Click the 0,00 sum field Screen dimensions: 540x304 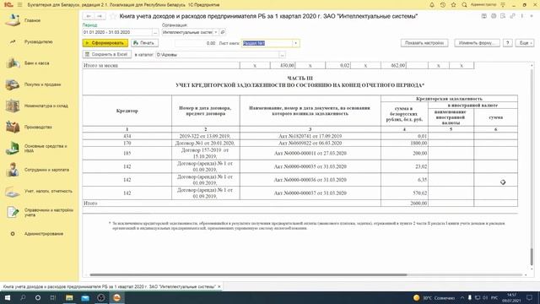point(195,43)
